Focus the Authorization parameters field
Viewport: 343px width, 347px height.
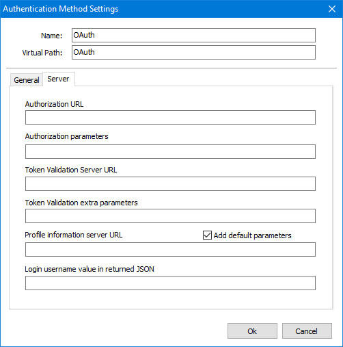[x=170, y=151]
